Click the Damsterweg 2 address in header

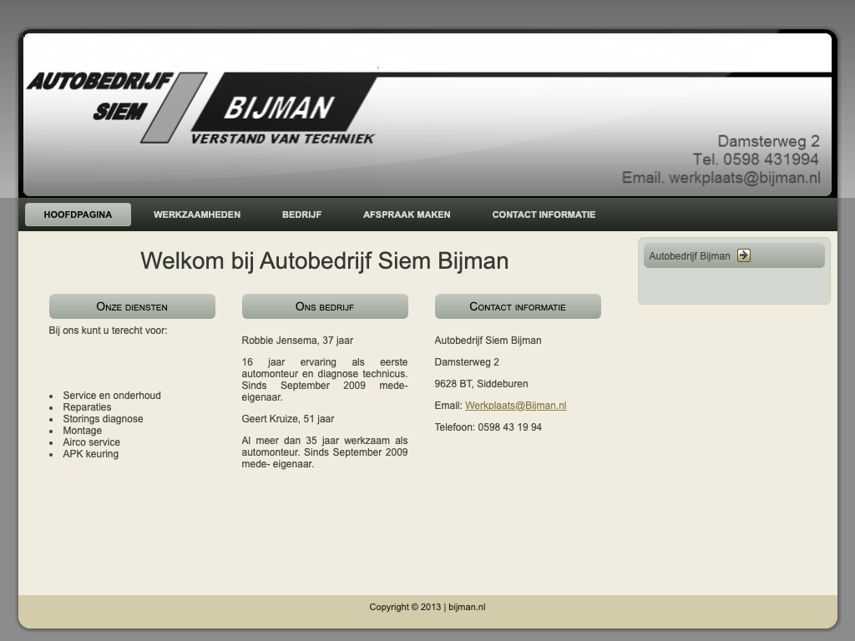tap(768, 141)
